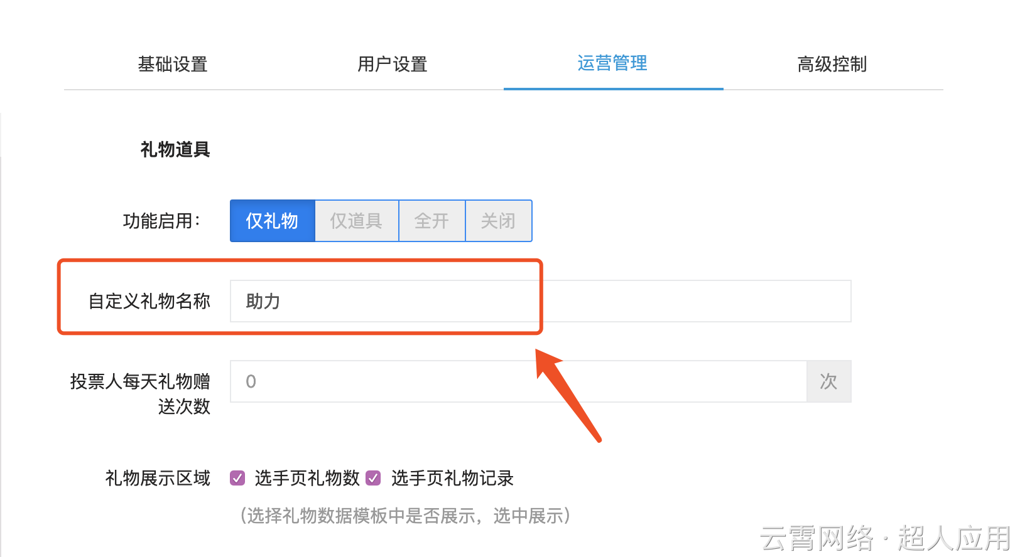This screenshot has height=557, width=1015.
Task: Click the 礼物展示区域 label
Action: (x=158, y=479)
